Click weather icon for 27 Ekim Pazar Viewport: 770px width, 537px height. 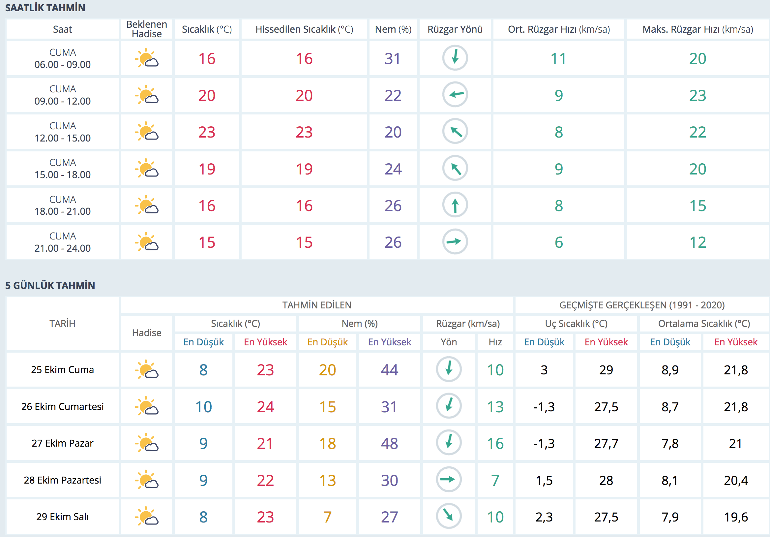147,443
